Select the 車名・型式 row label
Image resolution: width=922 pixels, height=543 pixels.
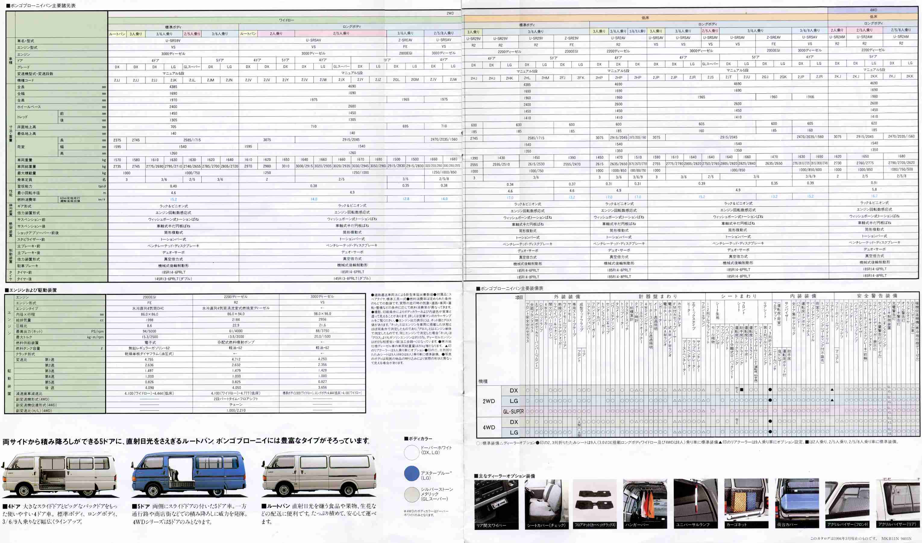coord(26,41)
